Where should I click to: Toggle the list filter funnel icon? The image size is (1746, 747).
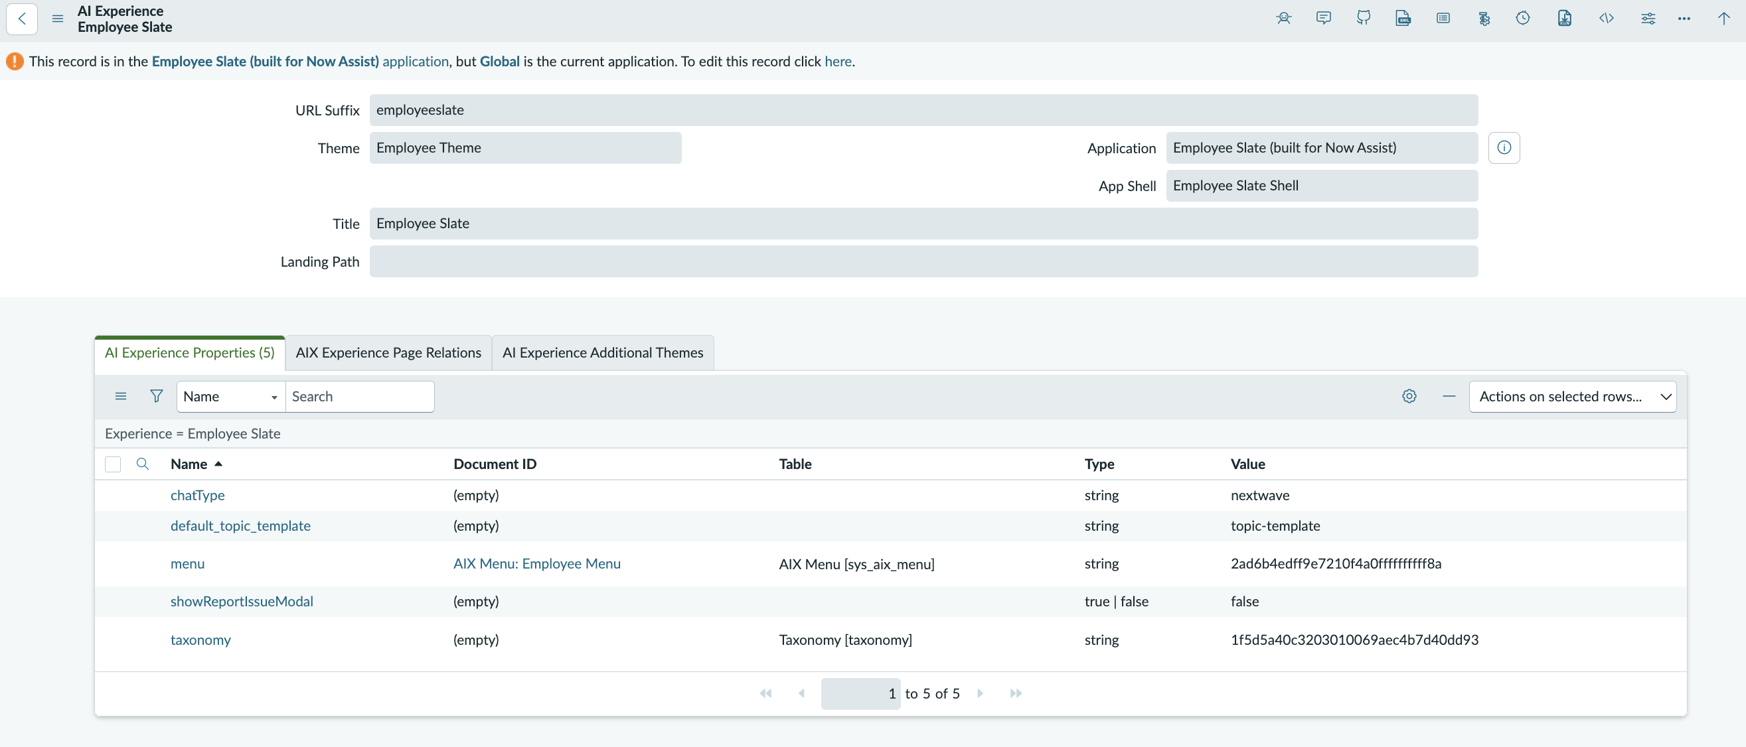[x=157, y=396]
